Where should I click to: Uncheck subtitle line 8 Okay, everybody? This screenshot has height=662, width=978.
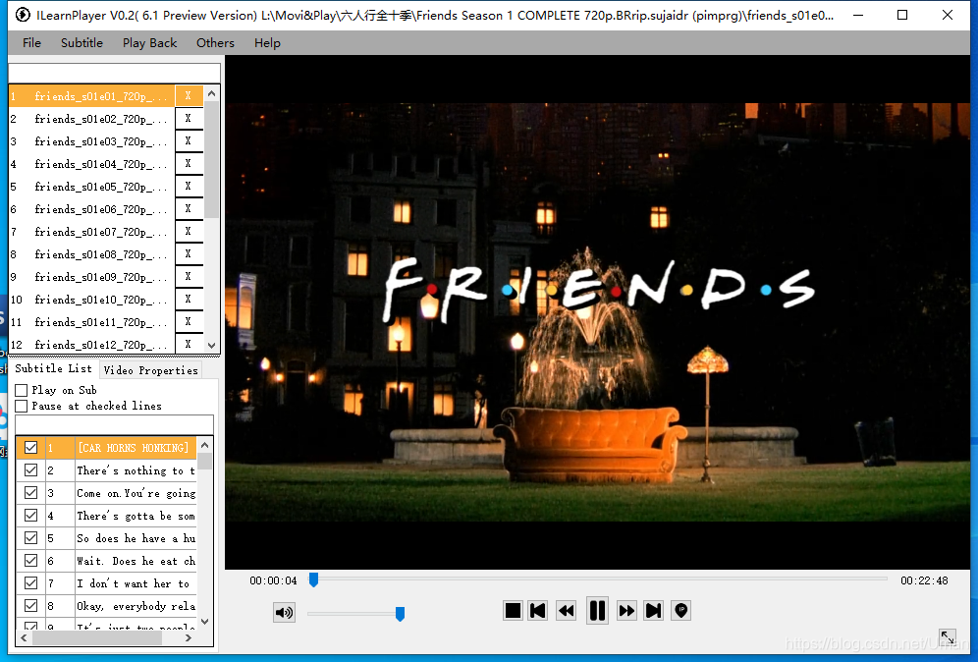coord(30,606)
